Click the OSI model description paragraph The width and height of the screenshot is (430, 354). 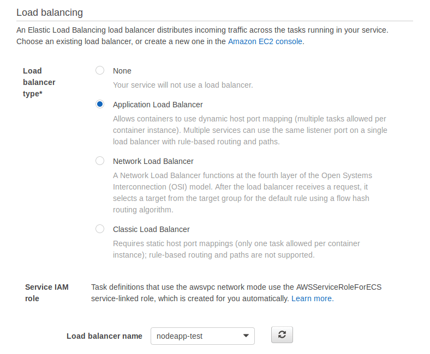pyautogui.click(x=242, y=193)
